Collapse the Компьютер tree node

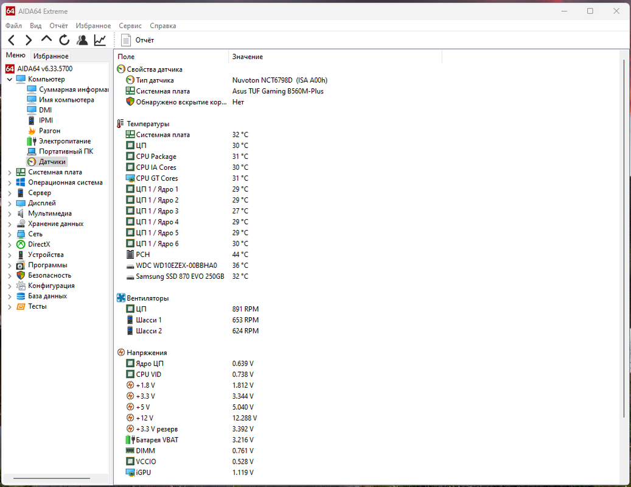pyautogui.click(x=10, y=79)
